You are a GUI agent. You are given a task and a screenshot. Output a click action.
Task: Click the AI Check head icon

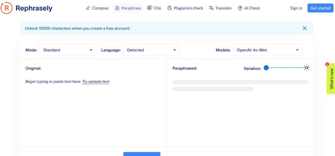240,8
